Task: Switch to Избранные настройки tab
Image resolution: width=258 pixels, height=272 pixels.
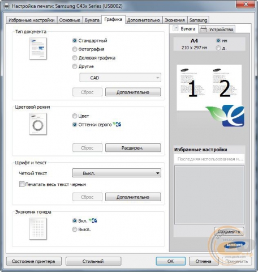Action: (32, 20)
